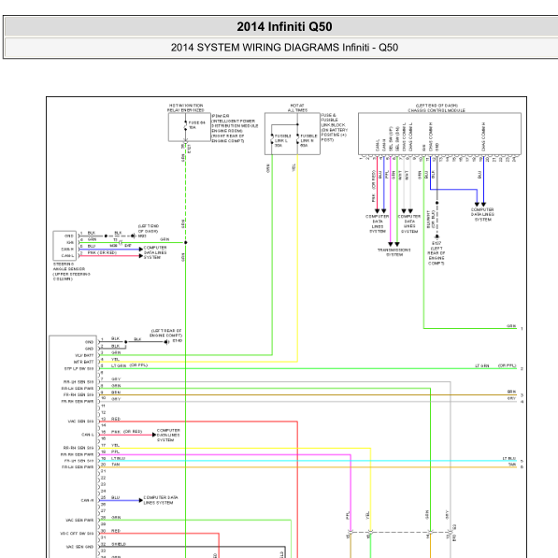Click the 'COMPUTER DATA LINES SYSTEM' label beside steering angle sensor
Screen dimensions: 558x558
point(155,252)
